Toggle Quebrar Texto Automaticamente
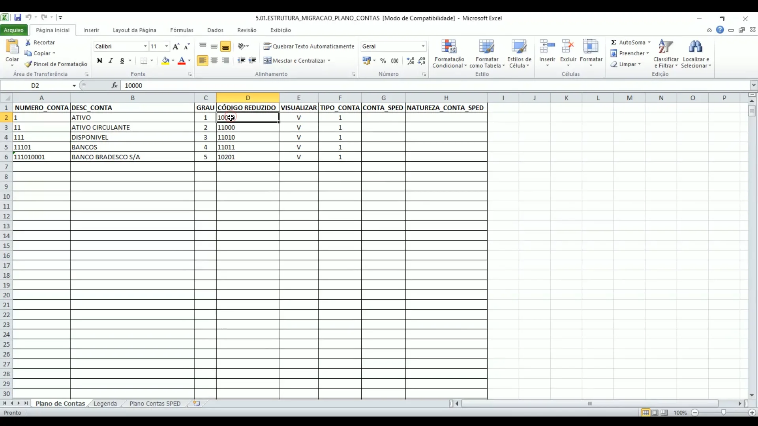This screenshot has height=426, width=758. [309, 46]
